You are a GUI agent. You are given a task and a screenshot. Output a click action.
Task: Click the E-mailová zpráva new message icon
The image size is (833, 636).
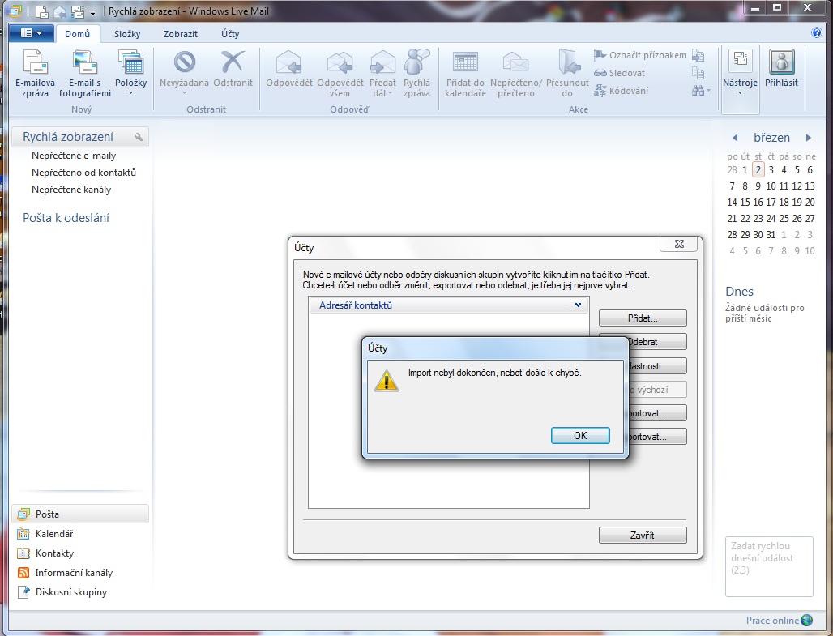35,62
